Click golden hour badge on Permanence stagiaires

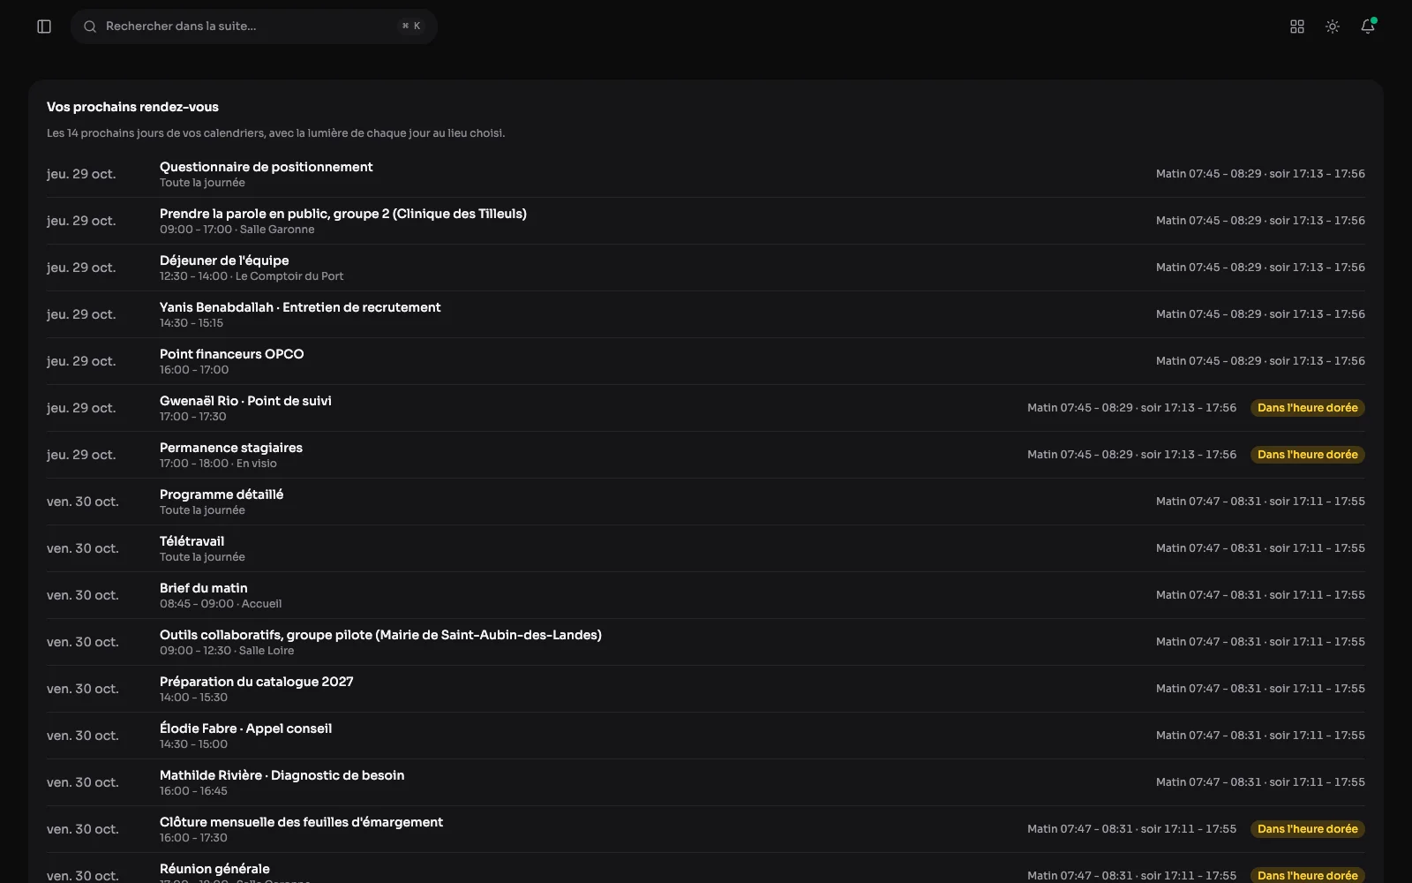(1308, 455)
